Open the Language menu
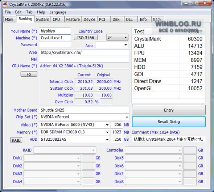This screenshot has height=192, width=214. pyautogui.click(x=58, y=12)
